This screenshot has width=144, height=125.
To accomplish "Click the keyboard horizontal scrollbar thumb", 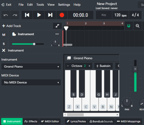I will point(76,114).
